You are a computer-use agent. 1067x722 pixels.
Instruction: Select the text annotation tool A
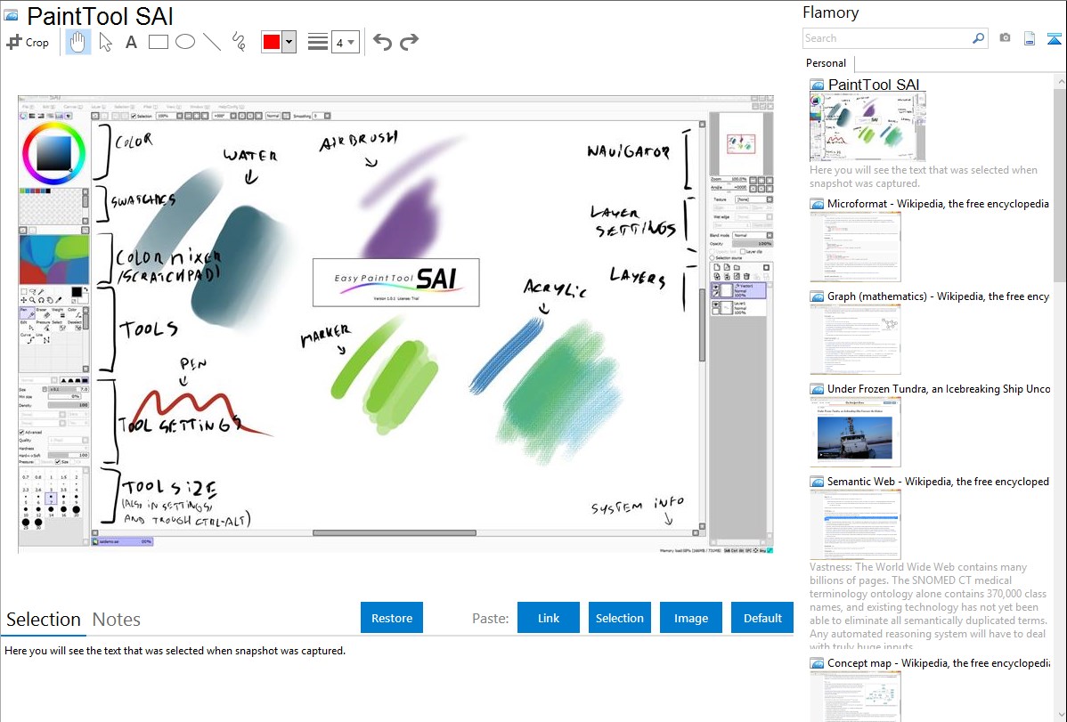(131, 42)
